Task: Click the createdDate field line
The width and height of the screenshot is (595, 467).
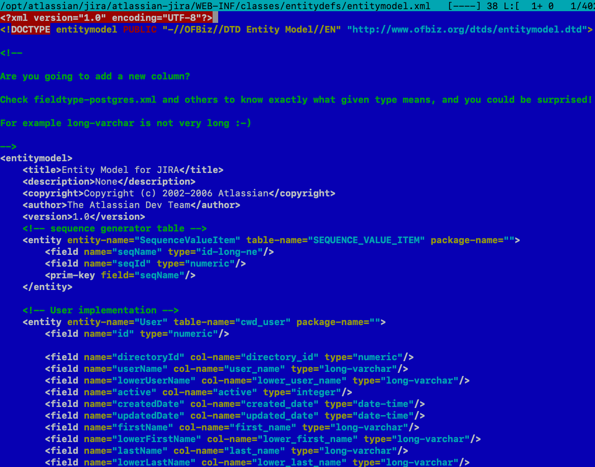Action: [x=235, y=404]
